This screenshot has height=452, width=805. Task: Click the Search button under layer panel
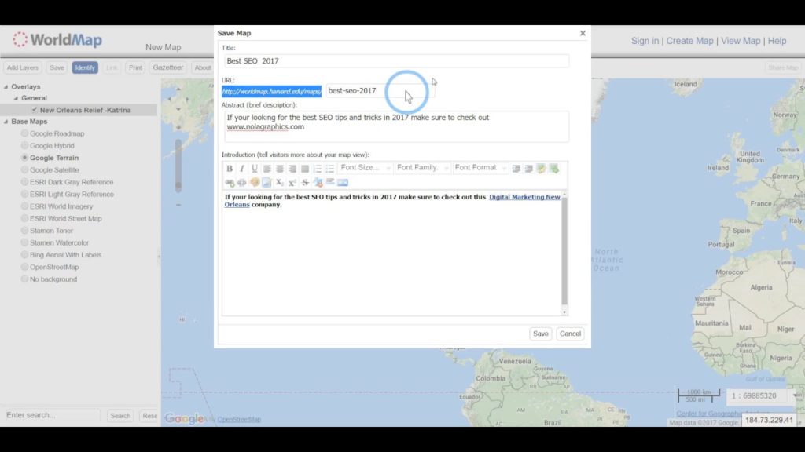tap(120, 416)
